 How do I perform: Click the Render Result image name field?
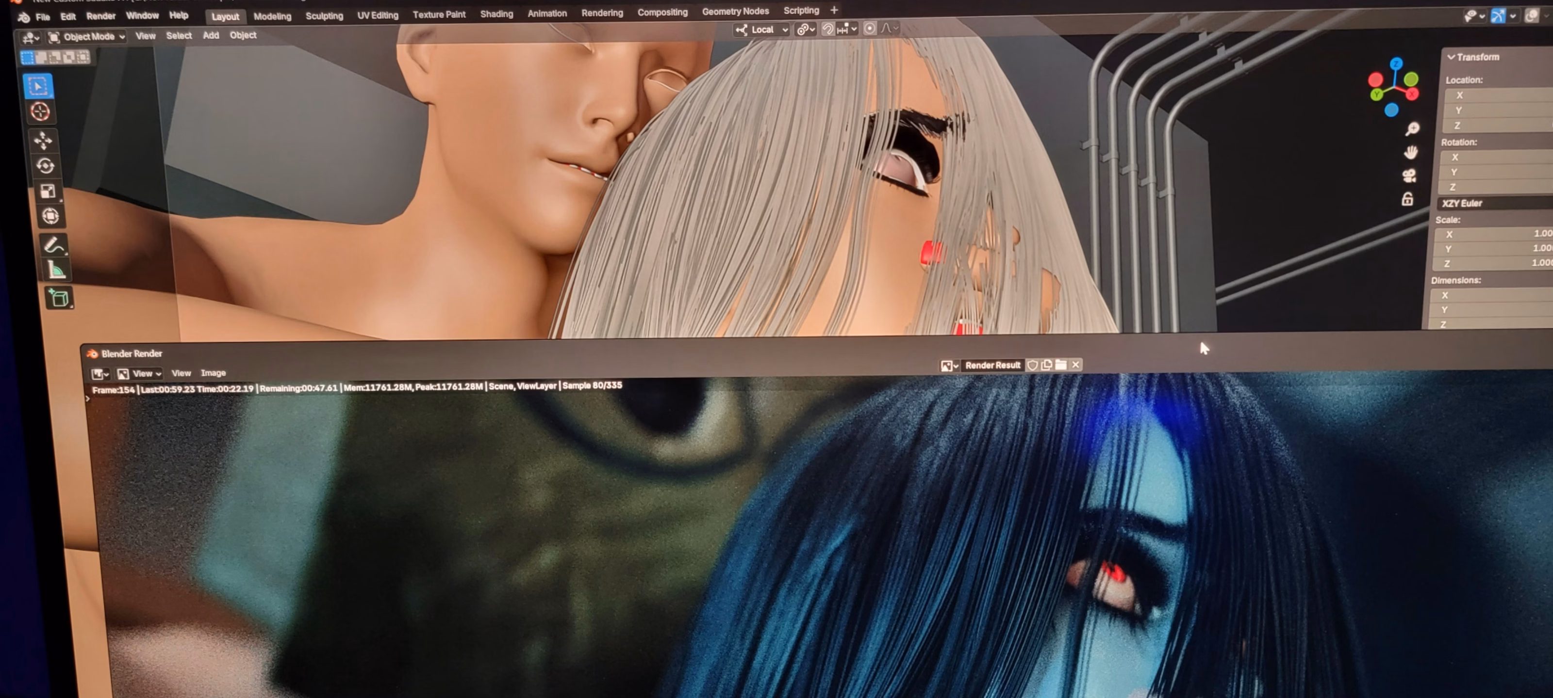click(992, 365)
